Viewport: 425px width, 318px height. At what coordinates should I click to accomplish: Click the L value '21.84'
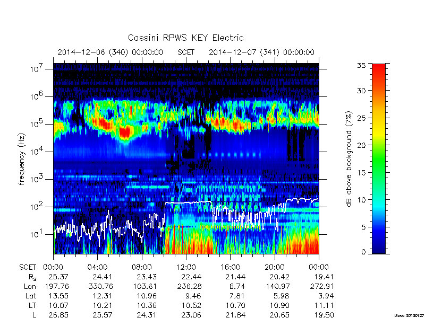pos(235,315)
